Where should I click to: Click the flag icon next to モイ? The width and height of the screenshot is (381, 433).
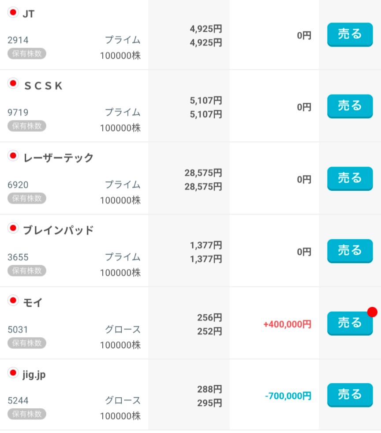click(13, 301)
